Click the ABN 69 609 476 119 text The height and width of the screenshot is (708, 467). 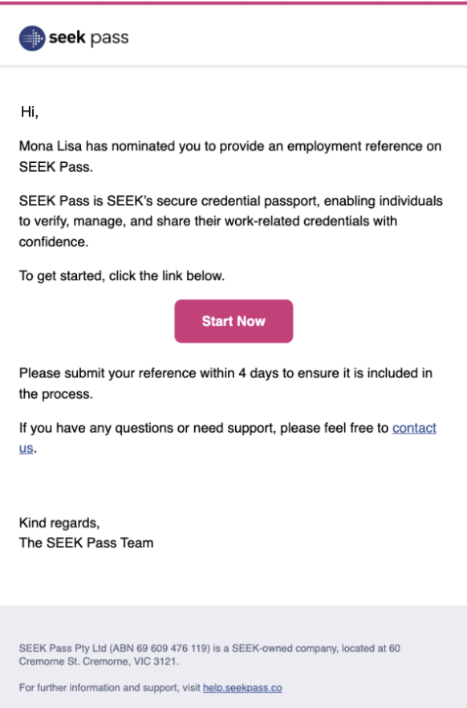tap(160, 648)
